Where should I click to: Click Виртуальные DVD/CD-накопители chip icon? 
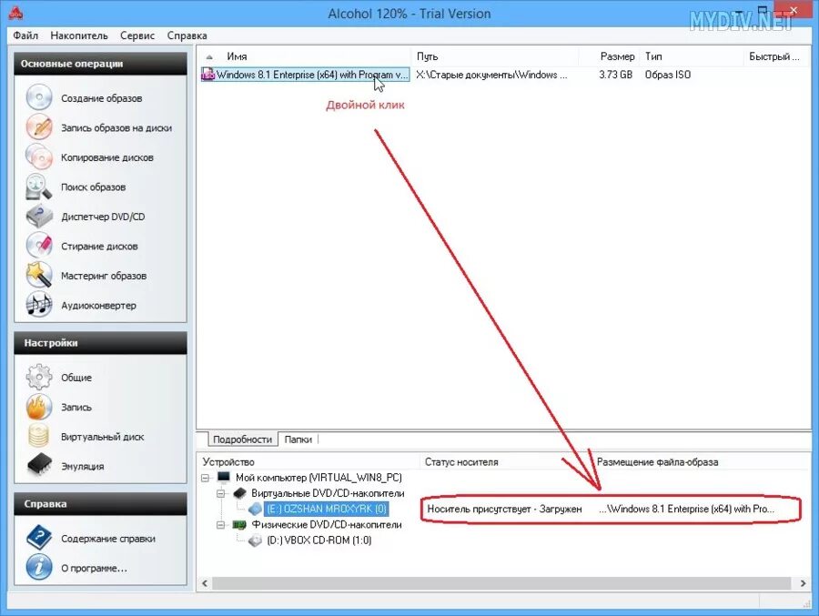239,492
